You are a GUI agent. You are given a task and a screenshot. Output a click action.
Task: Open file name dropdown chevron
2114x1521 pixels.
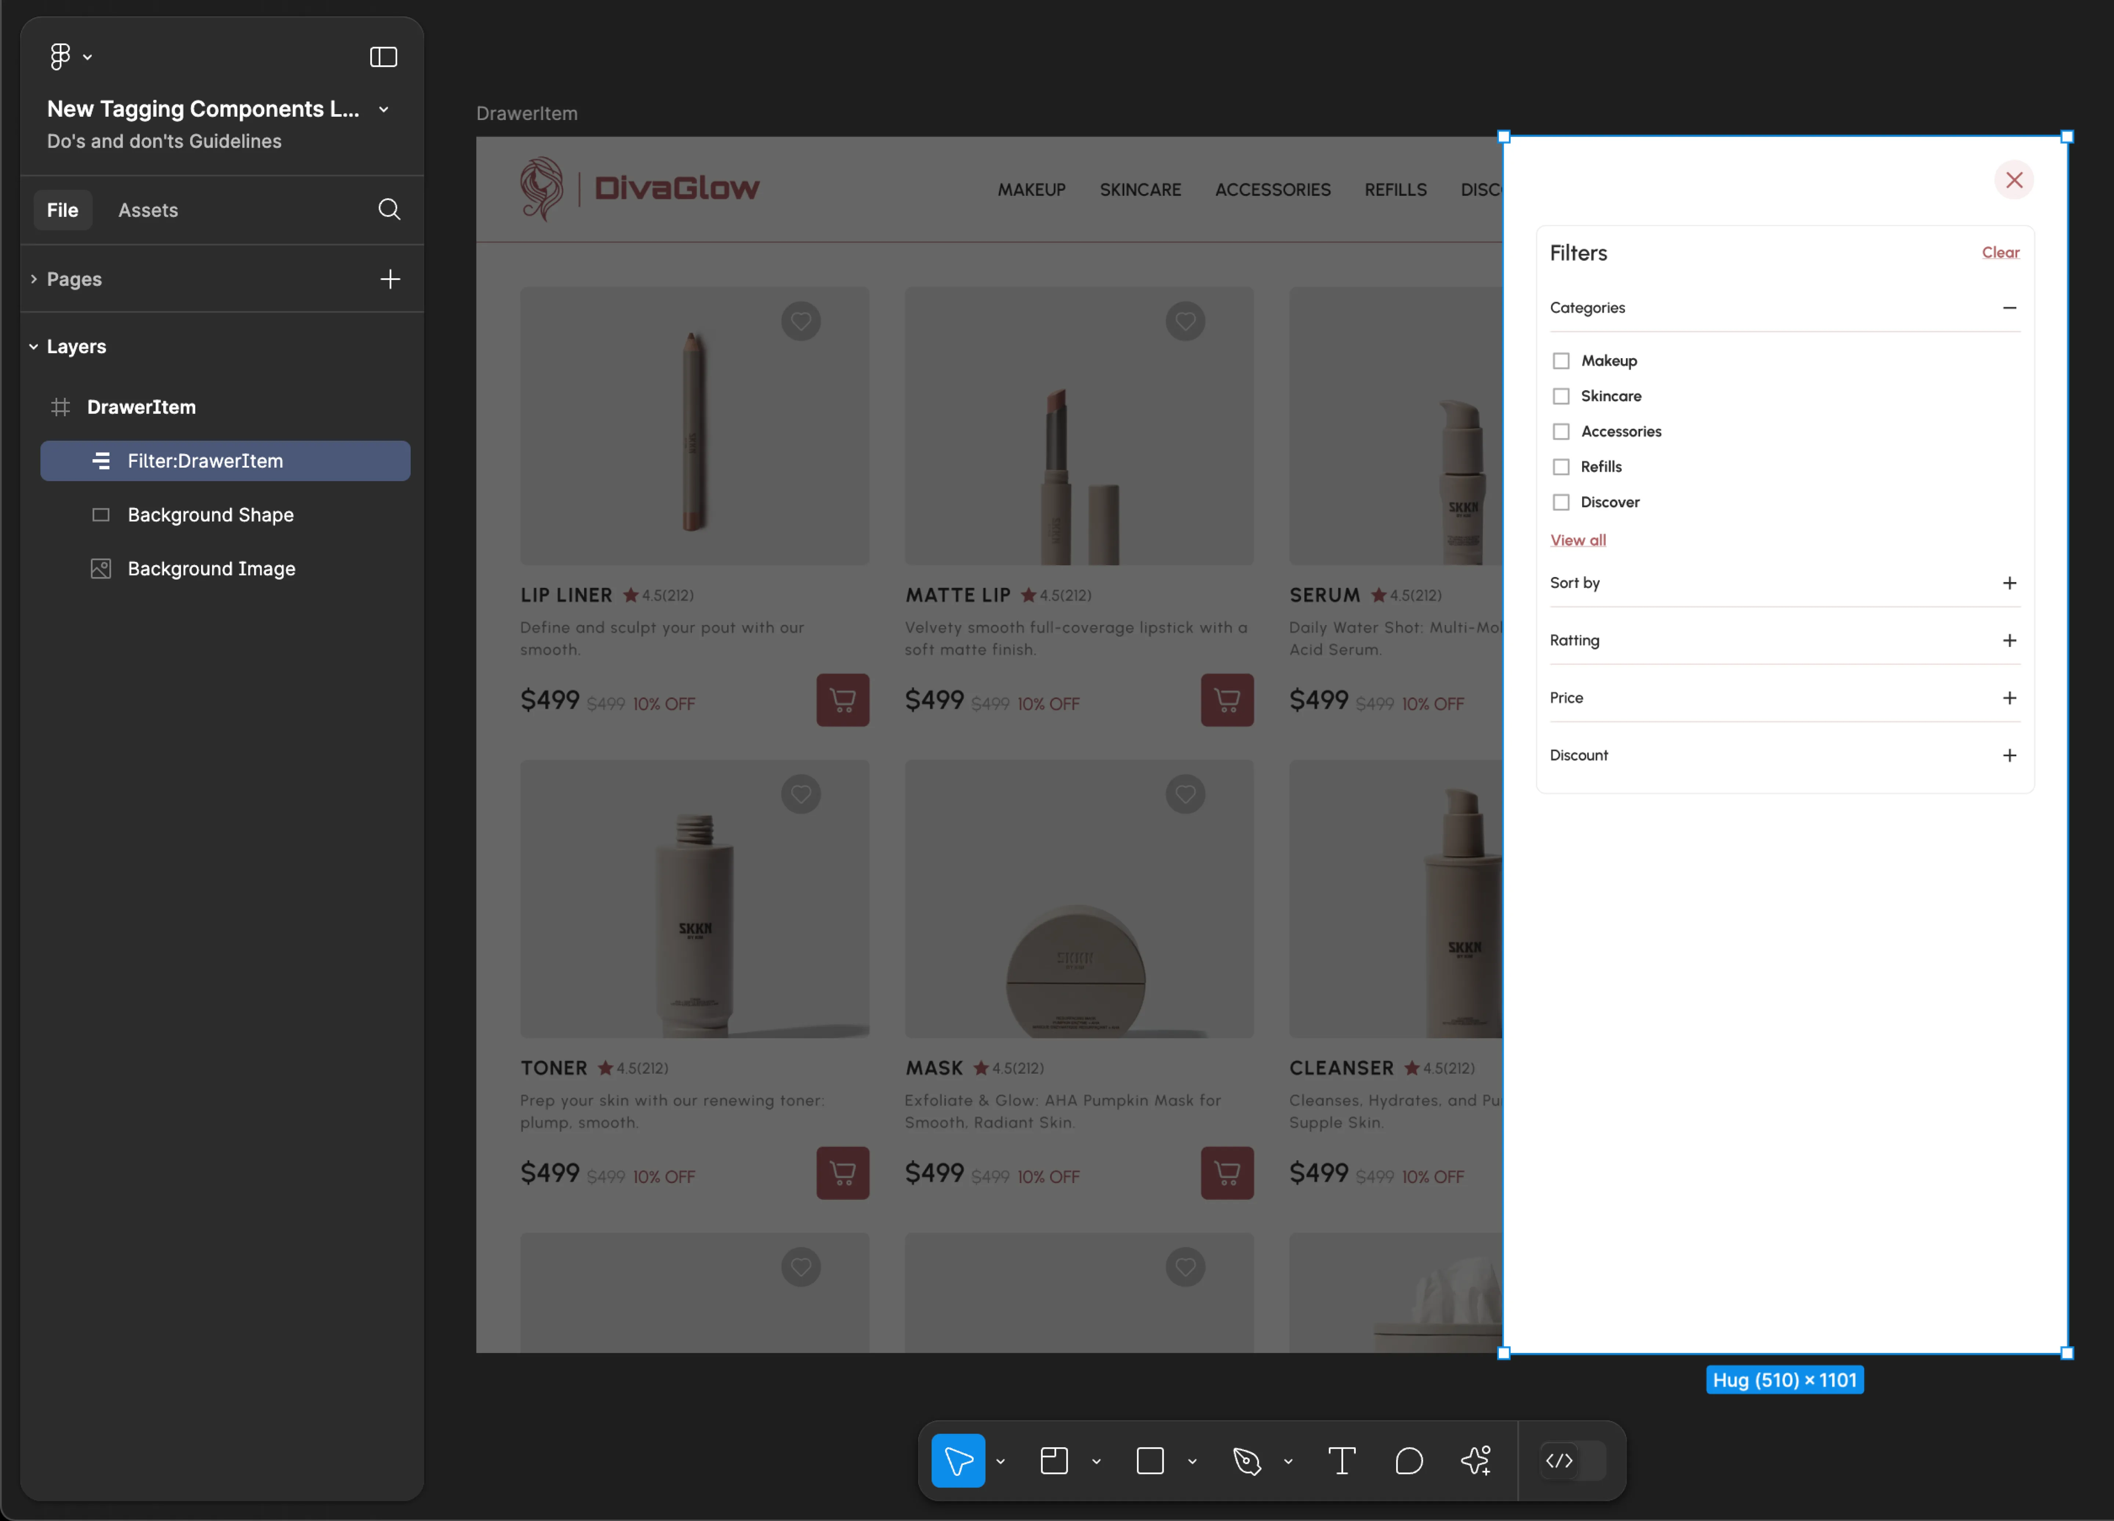[383, 110]
